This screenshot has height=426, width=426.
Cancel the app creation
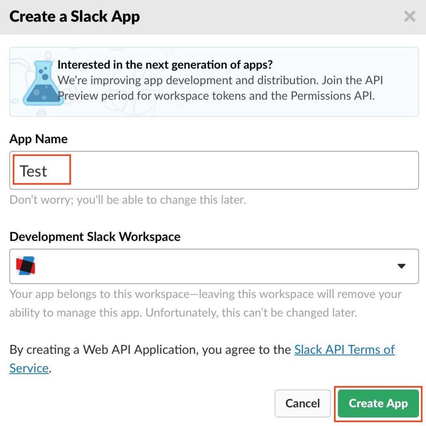pos(302,403)
